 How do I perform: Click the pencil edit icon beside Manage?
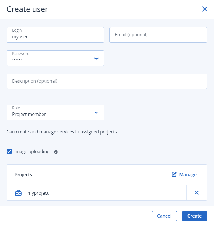point(174,175)
